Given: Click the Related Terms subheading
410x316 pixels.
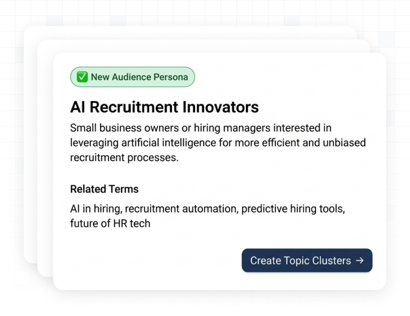Looking at the screenshot, I should (x=104, y=189).
